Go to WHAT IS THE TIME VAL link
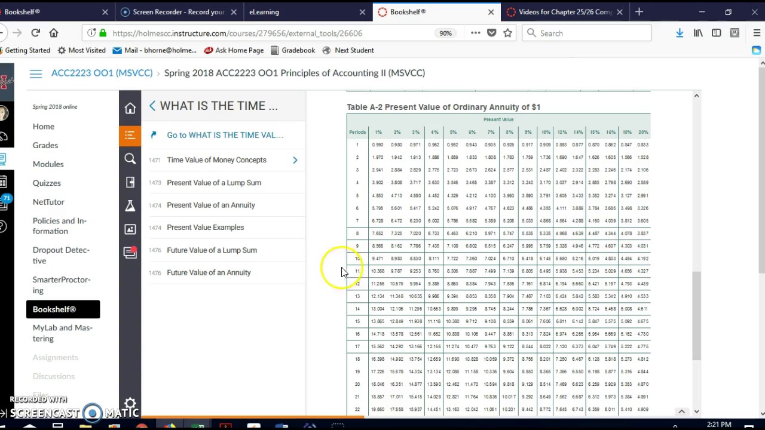 [225, 135]
